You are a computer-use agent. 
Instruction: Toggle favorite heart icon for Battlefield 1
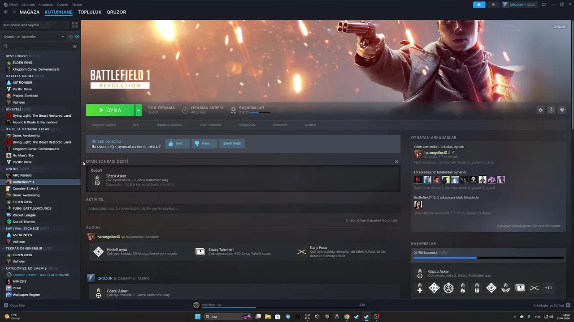(x=562, y=110)
